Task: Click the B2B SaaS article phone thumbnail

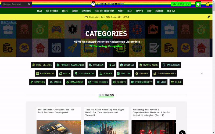Action: coord(59,127)
